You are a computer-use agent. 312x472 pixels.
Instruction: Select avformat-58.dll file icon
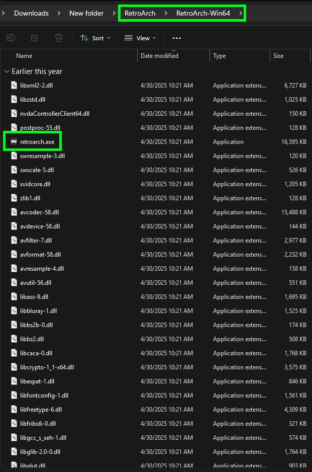pos(14,254)
